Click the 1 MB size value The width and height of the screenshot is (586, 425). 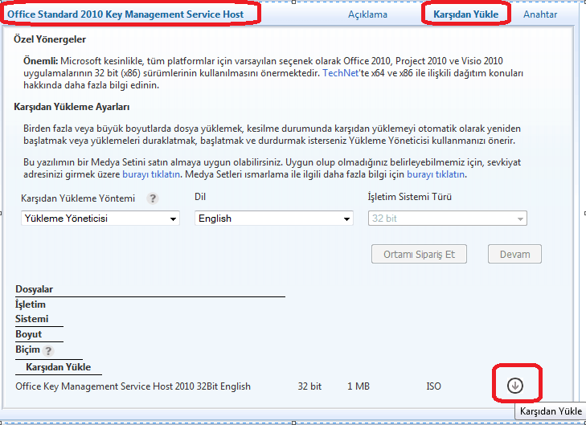tap(359, 386)
